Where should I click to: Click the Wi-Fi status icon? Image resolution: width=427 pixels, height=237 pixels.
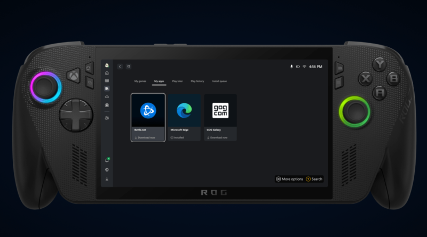click(304, 67)
